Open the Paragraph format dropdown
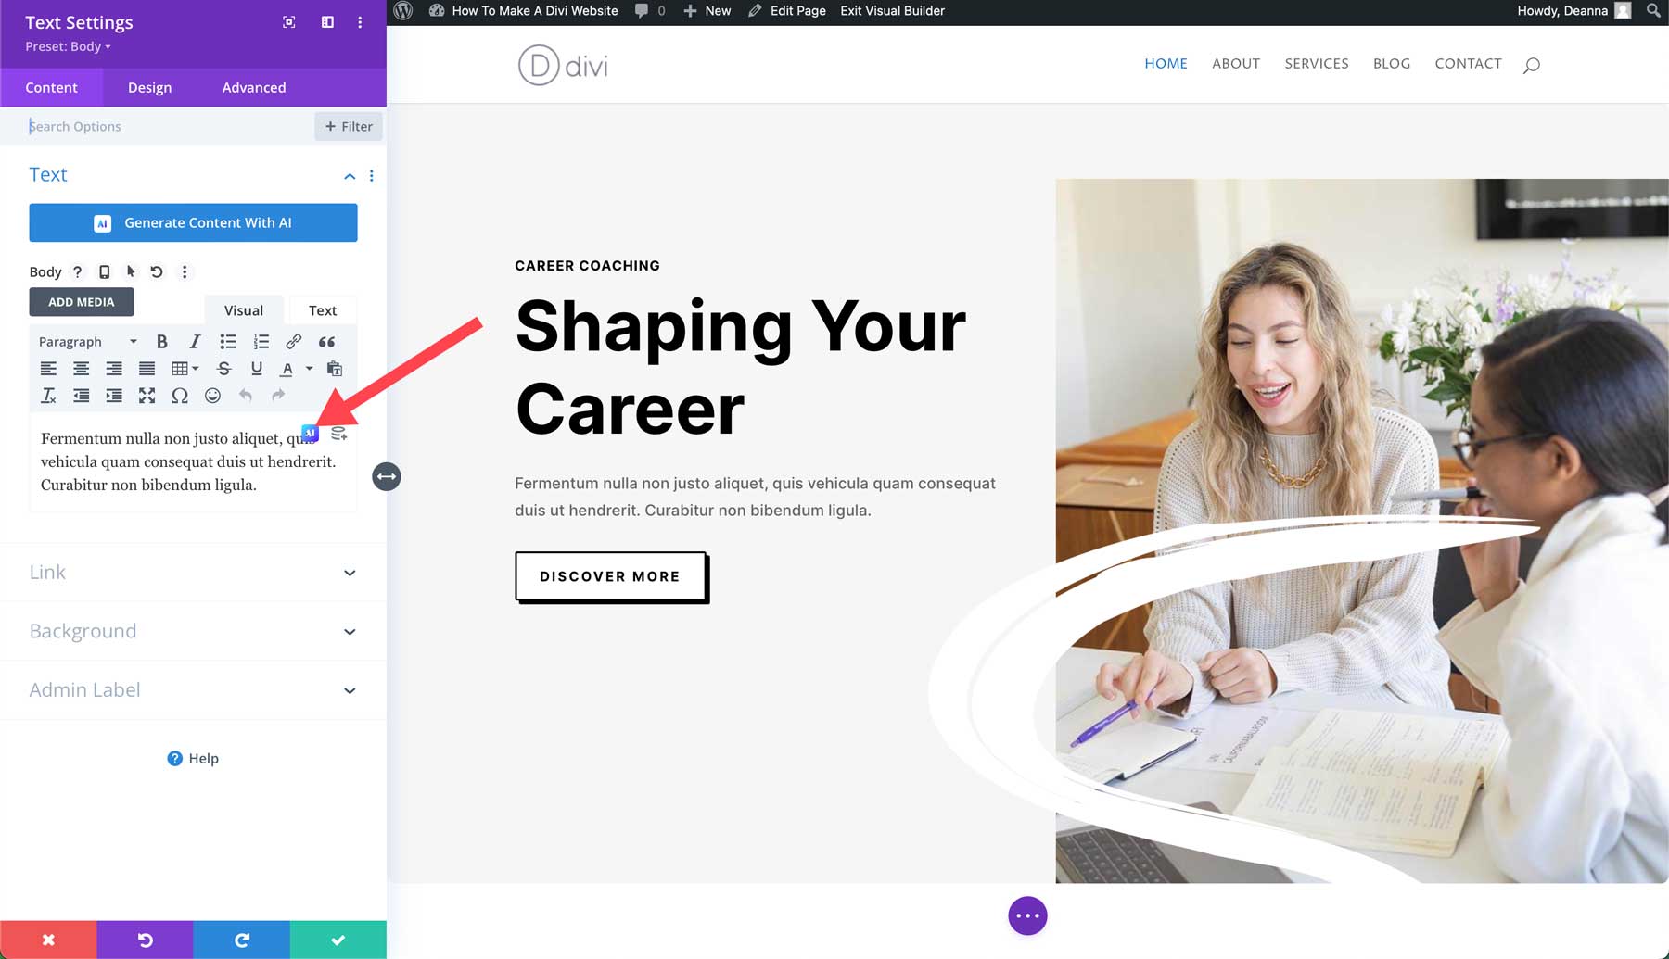The image size is (1669, 959). pos(88,342)
